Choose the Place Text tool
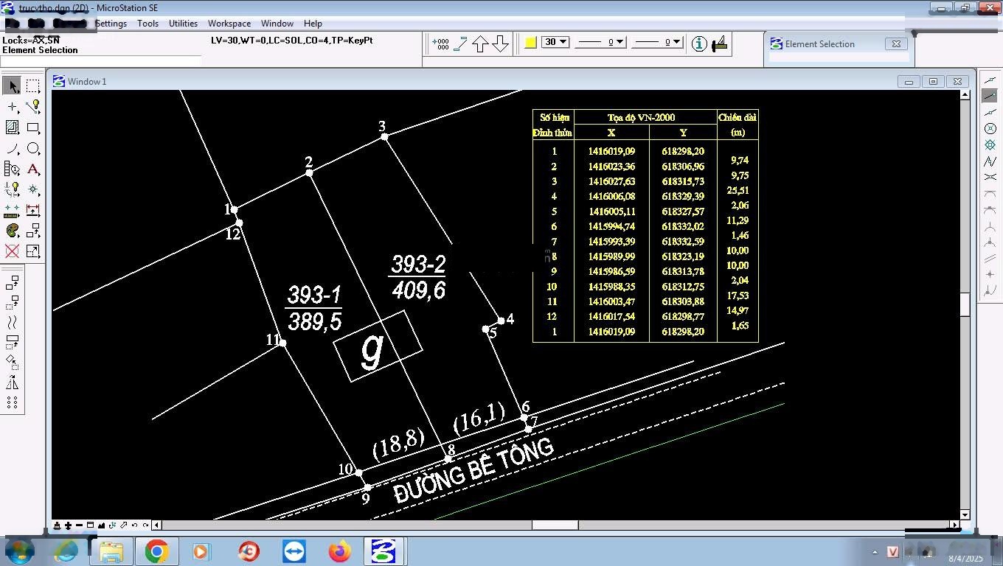Viewport: 1003px width, 566px height. tap(33, 169)
